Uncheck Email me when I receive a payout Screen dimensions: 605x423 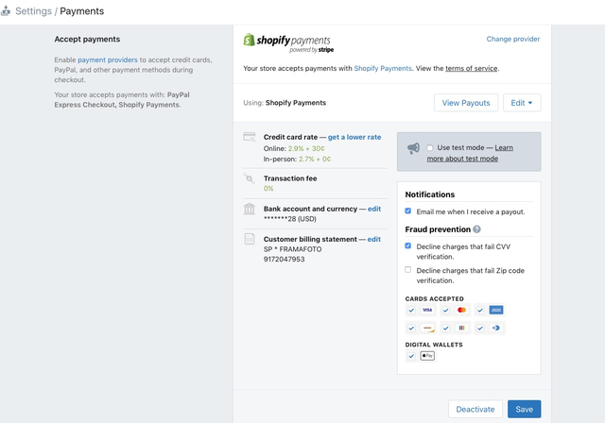(407, 211)
